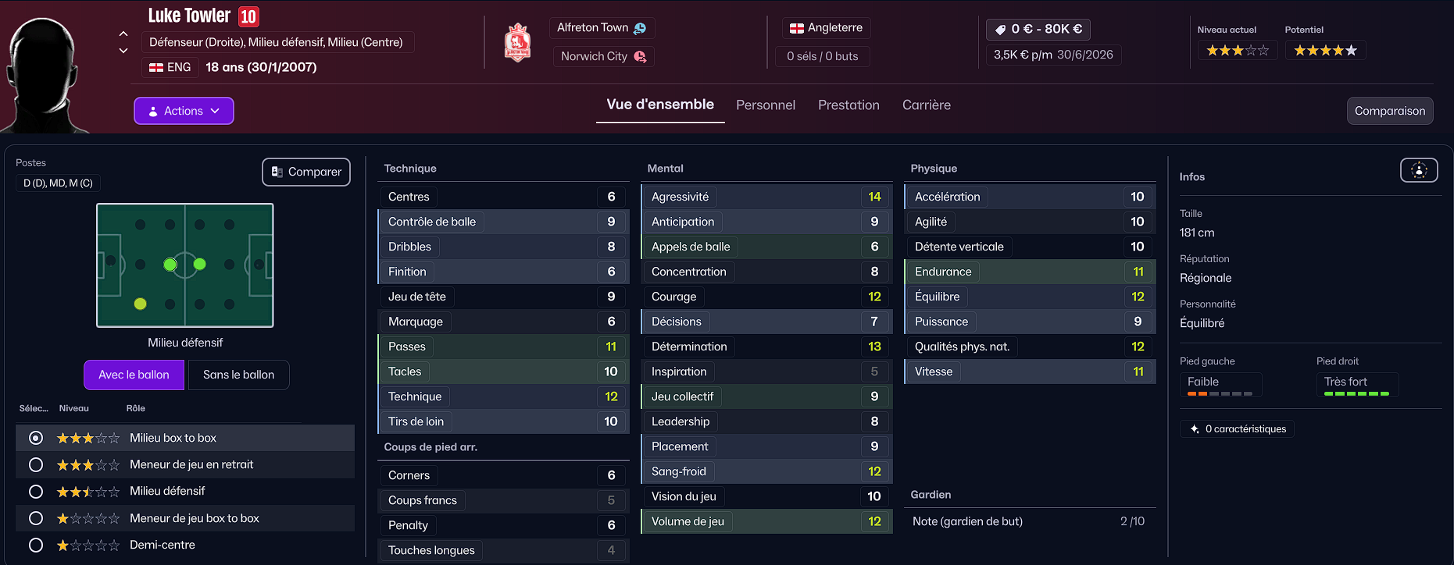Click the England flag beside Angleterre
The width and height of the screenshot is (1454, 565).
click(x=797, y=28)
